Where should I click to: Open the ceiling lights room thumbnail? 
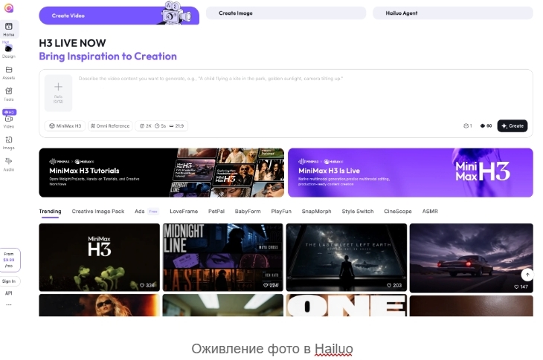click(222, 305)
